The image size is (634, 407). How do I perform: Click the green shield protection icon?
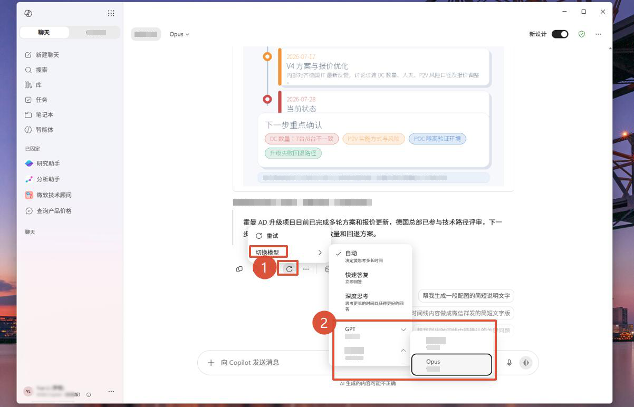[582, 34]
